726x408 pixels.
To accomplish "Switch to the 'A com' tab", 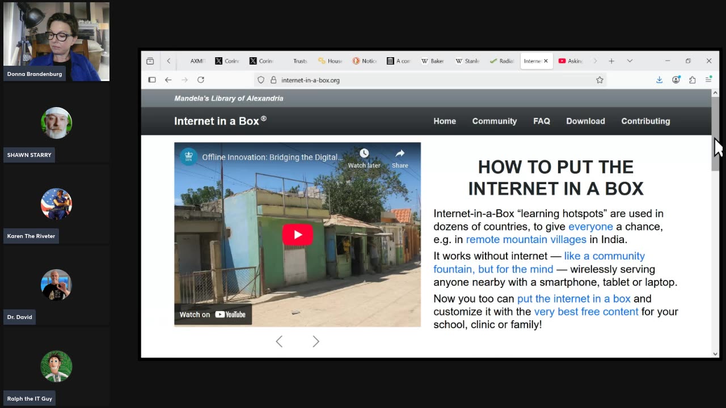I will pyautogui.click(x=398, y=61).
